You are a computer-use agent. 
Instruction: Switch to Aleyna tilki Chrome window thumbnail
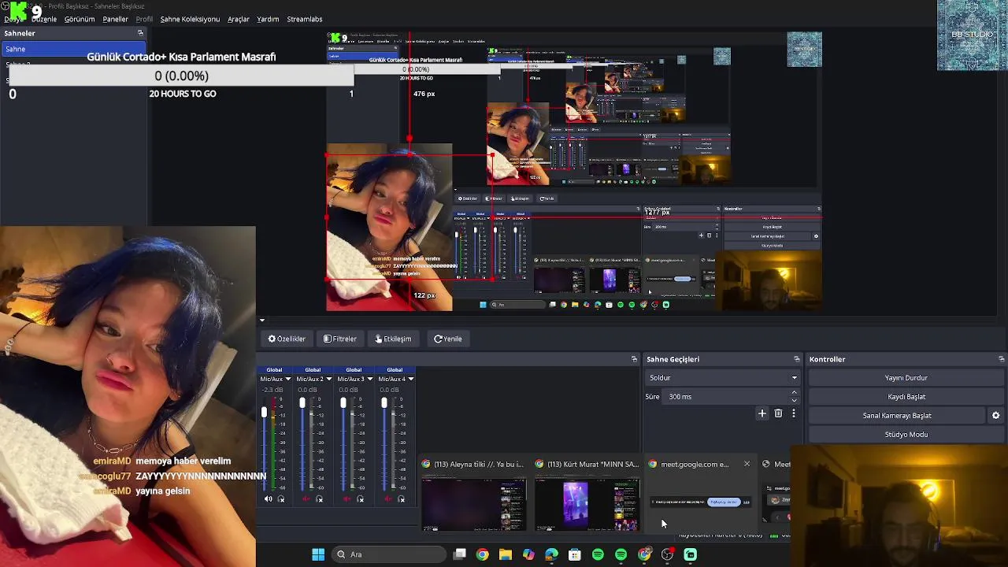[x=473, y=495]
